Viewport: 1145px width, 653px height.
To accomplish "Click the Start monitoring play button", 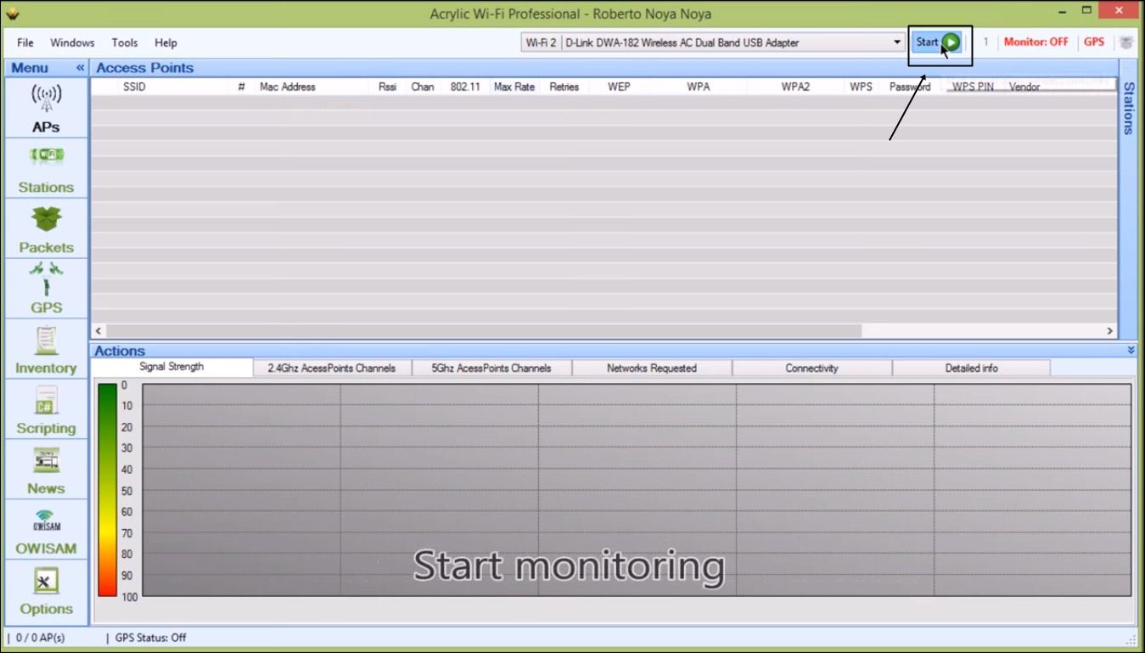I will tap(938, 42).
